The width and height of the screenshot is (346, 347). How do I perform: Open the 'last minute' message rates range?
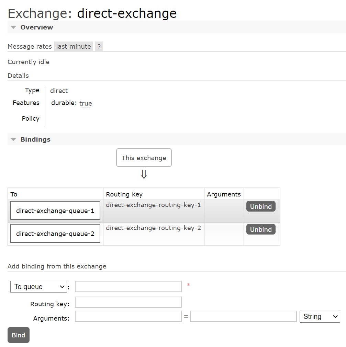click(x=74, y=47)
